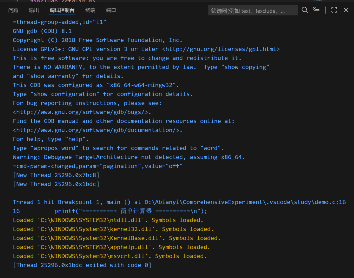The height and width of the screenshot is (278, 354).
Task: Click the 'GNU gdb (GDB) 8.1' line
Action: (x=42, y=31)
